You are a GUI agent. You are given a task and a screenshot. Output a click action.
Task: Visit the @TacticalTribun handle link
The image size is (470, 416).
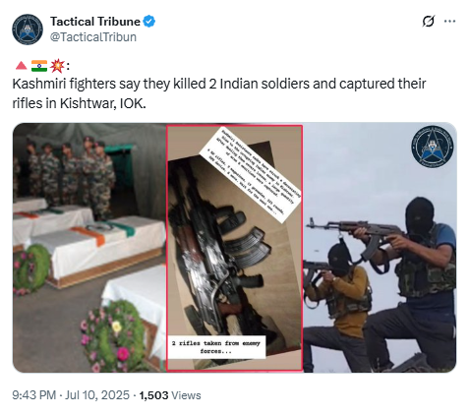point(93,37)
